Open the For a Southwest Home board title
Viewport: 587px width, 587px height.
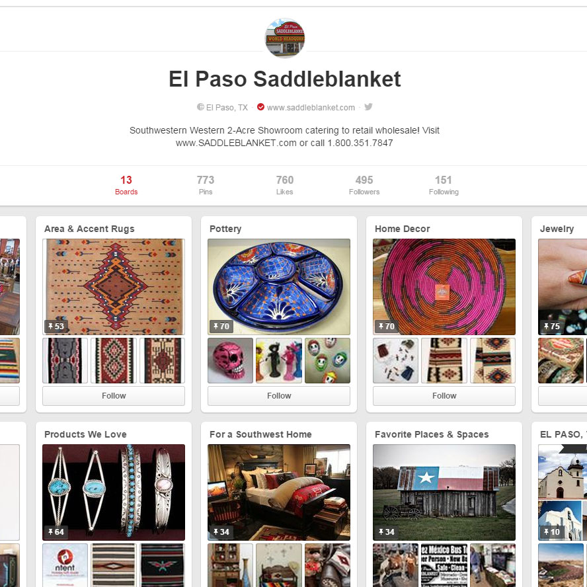click(260, 434)
